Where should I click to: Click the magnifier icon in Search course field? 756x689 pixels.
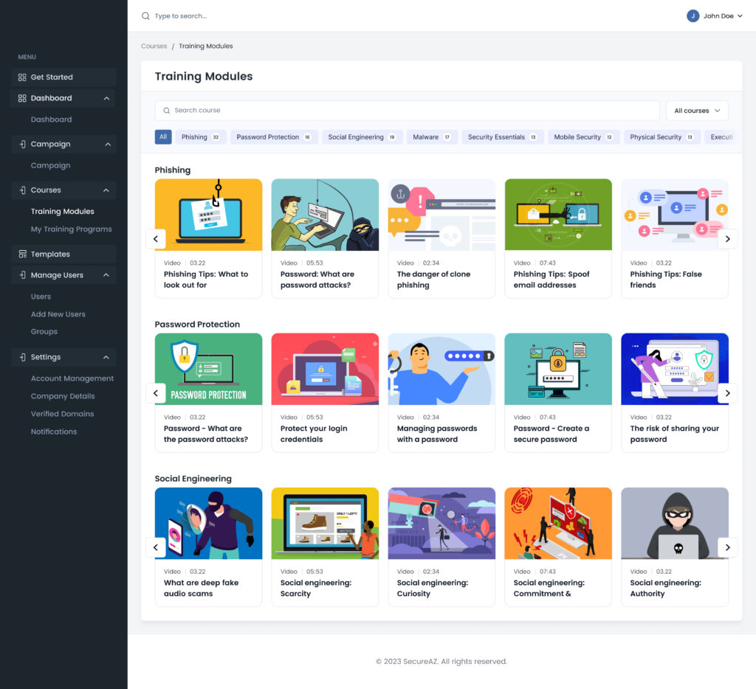[x=166, y=111]
